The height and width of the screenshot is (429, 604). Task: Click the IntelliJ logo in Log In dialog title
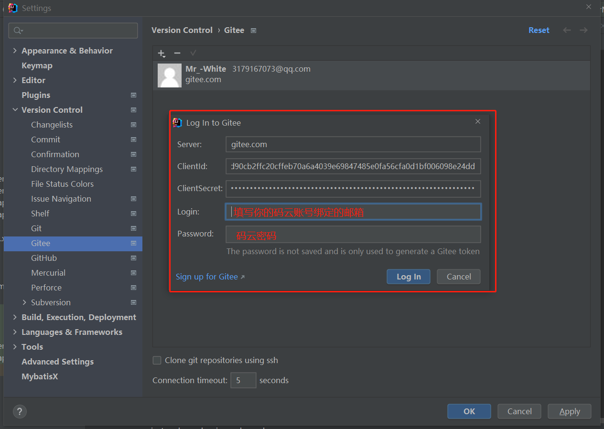click(177, 123)
